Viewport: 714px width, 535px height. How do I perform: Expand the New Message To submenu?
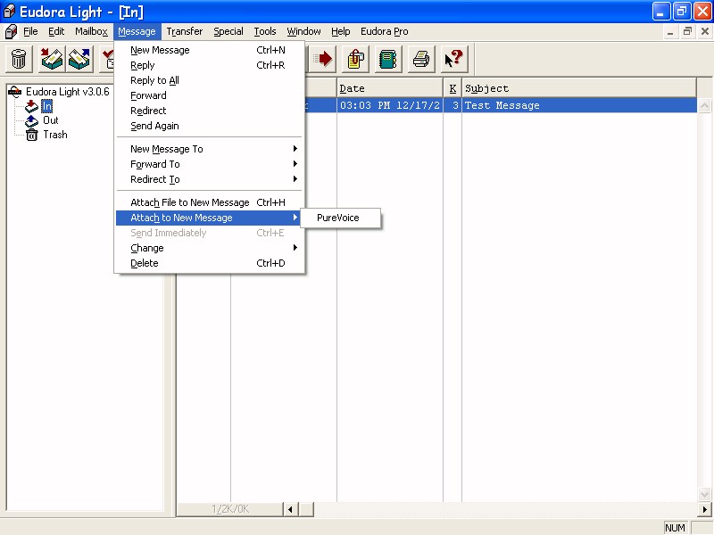coord(209,149)
